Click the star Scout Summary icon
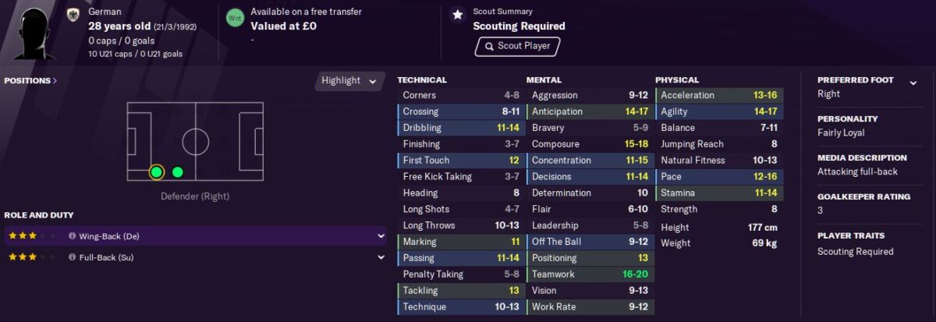This screenshot has width=936, height=322. 458,14
